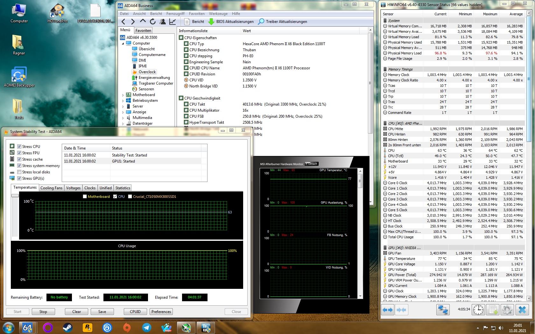Switch to the Statistics tab
535x334 pixels.
(123, 188)
